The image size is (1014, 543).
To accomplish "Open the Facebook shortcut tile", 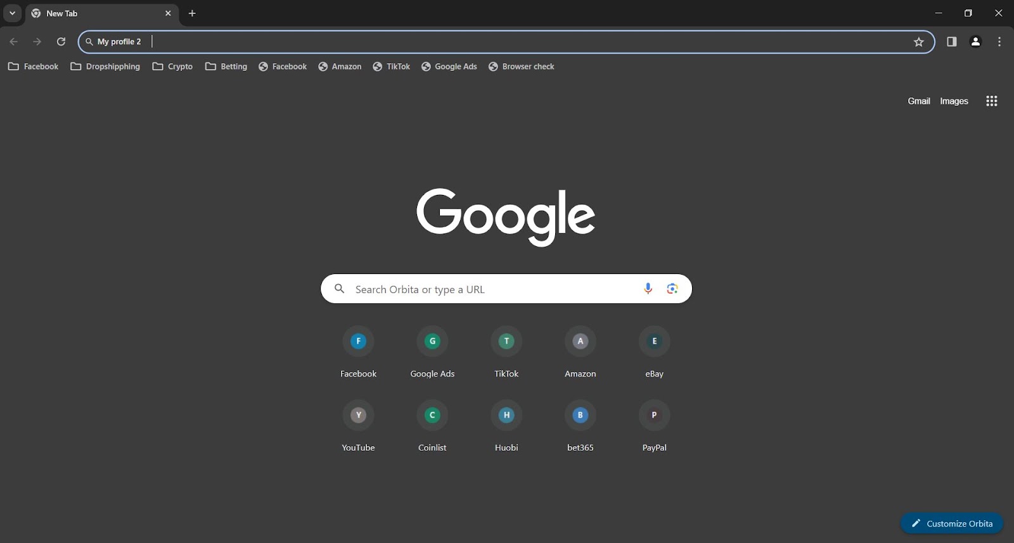I will (x=359, y=353).
